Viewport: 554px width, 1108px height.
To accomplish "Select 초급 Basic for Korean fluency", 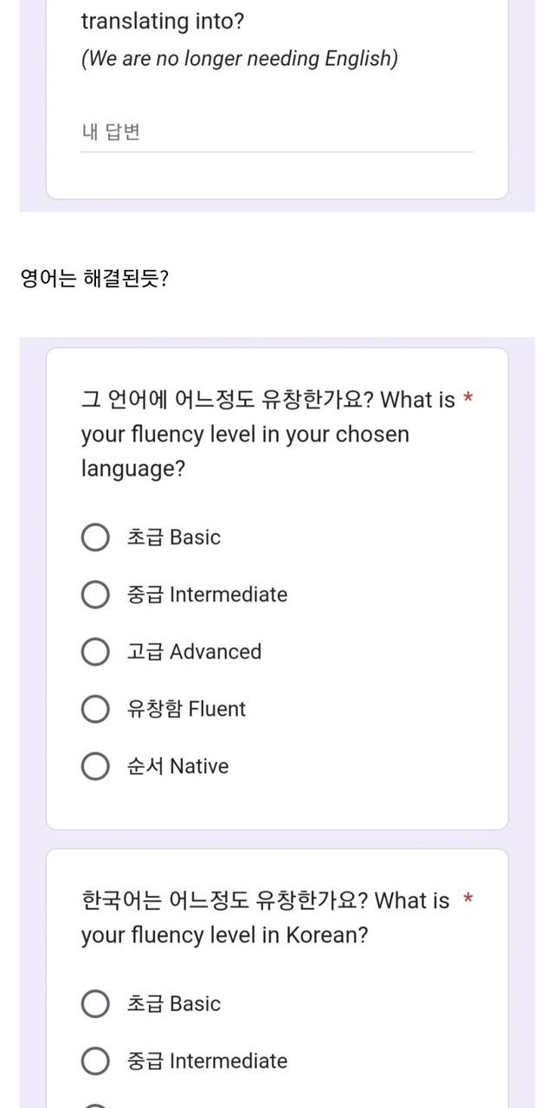I will pyautogui.click(x=95, y=1004).
